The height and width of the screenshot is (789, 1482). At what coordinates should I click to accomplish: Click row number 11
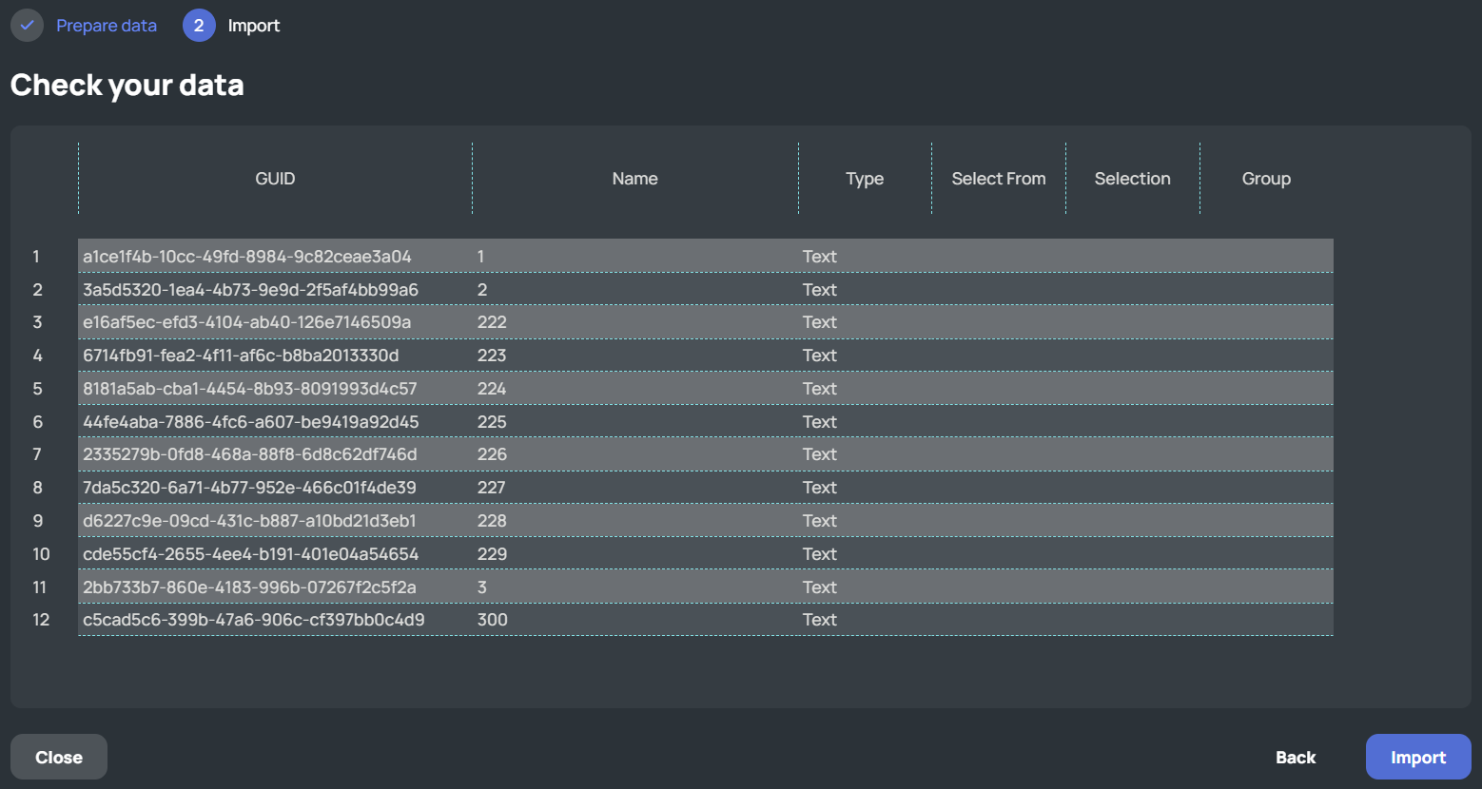pos(40,587)
